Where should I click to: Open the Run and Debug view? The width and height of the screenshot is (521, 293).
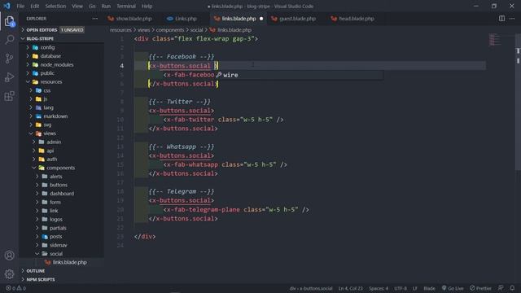coord(9,77)
